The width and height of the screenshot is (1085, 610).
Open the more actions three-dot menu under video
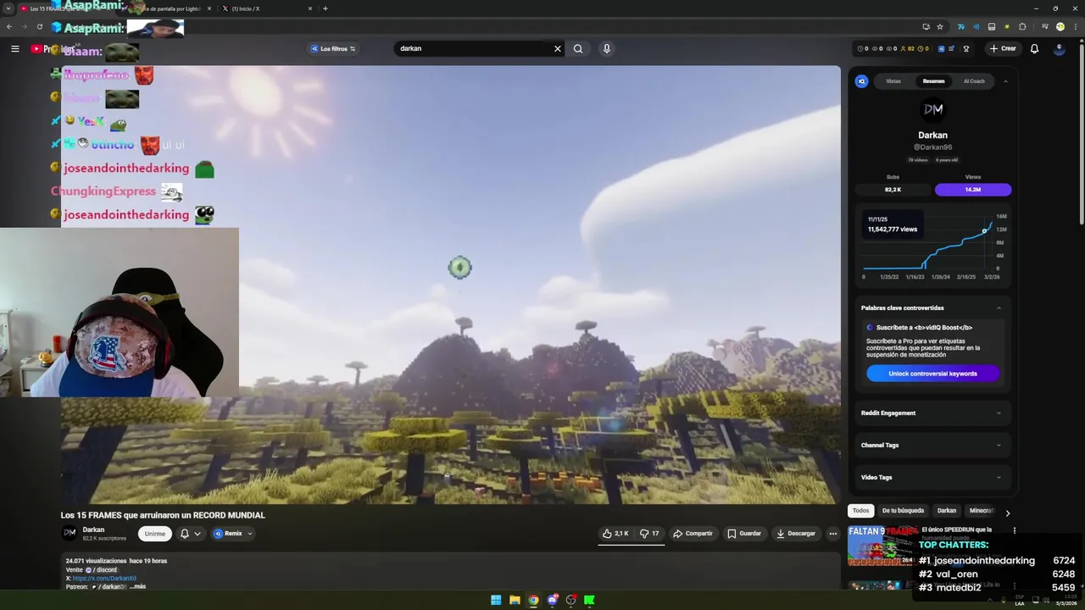click(x=833, y=534)
